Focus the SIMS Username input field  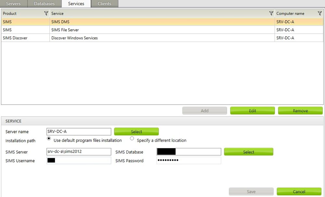79,160
